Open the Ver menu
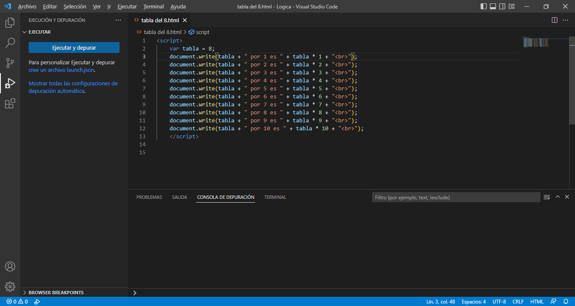The image size is (575, 306). point(97,7)
